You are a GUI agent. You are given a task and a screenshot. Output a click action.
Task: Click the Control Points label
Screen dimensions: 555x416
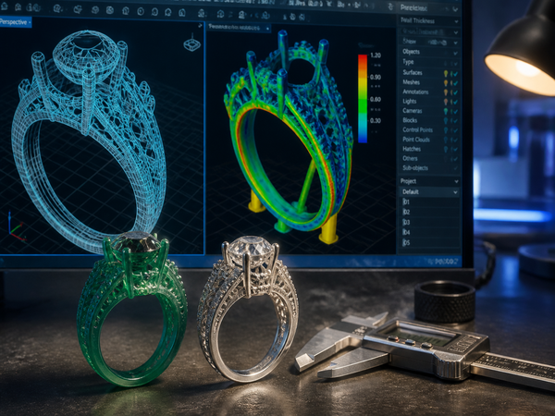click(x=418, y=129)
